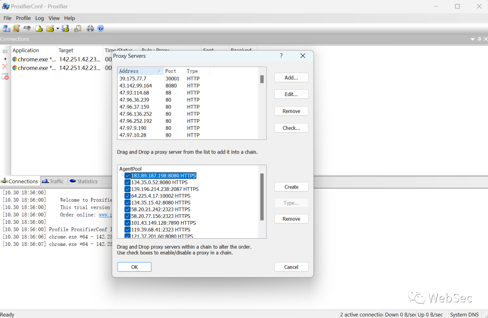Toggle checkbox for 58.20.77.156:2323 HTTPS
488x318 pixels.
click(127, 216)
